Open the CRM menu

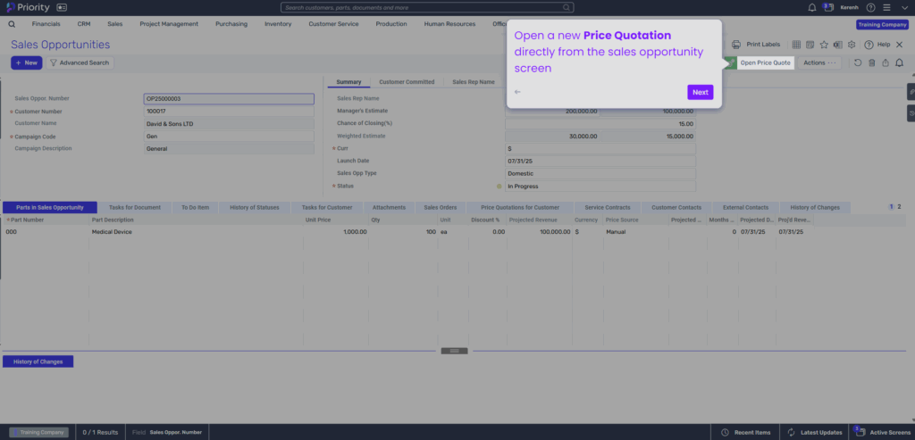[x=83, y=24]
